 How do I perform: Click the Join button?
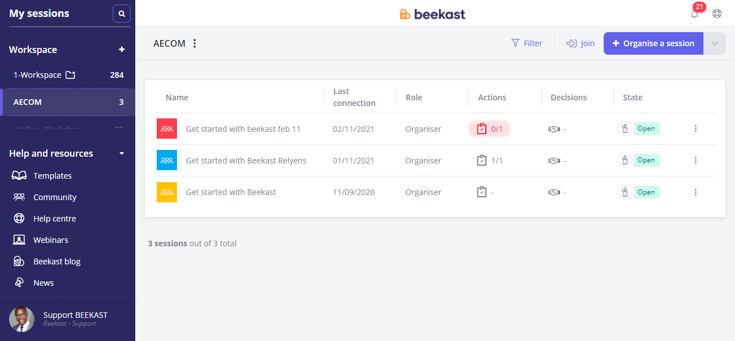coord(581,43)
